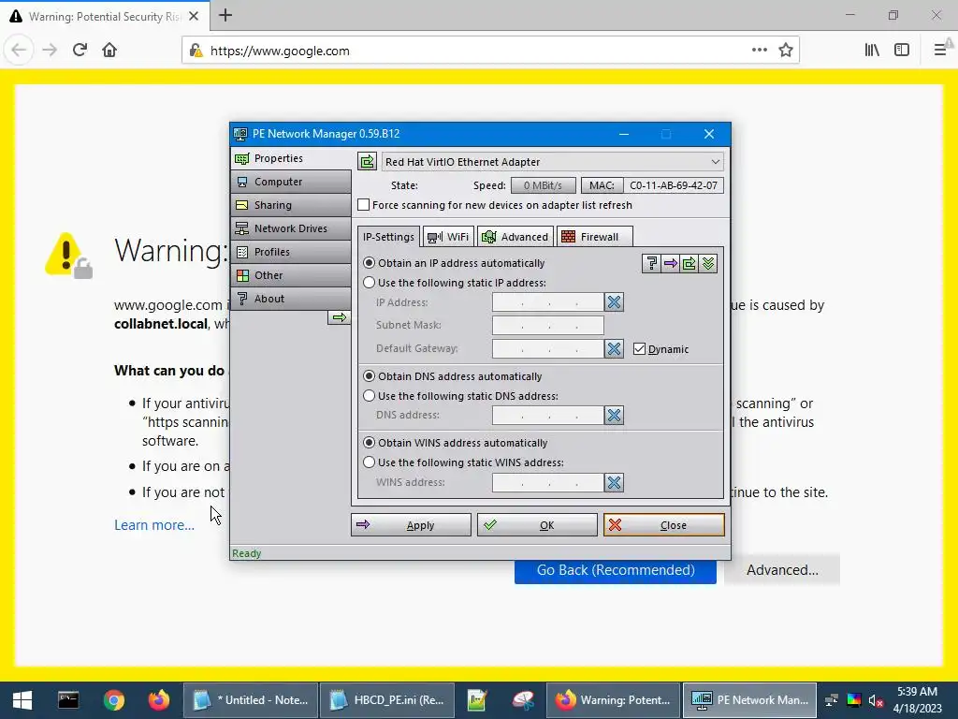The width and height of the screenshot is (958, 719).
Task: Switch to the IP-Settings tab
Action: [388, 237]
